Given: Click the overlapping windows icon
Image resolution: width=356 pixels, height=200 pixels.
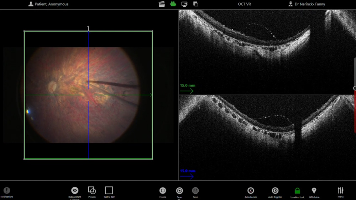Looking at the screenshot, I should click(x=195, y=4).
